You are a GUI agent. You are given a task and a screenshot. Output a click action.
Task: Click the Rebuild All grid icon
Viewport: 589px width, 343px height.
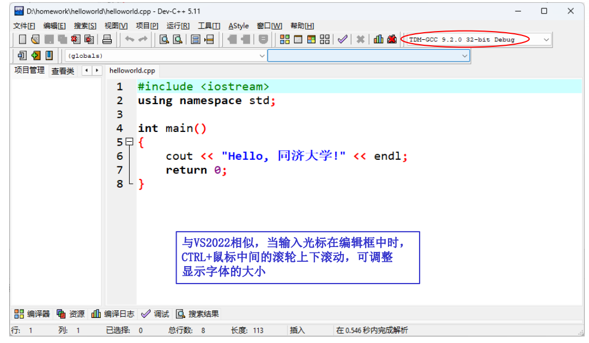(325, 39)
